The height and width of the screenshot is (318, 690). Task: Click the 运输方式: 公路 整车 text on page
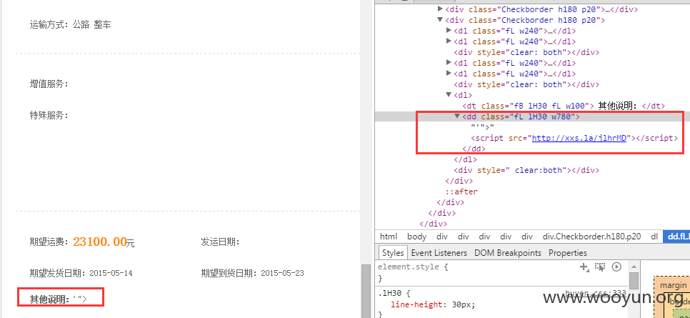71,25
